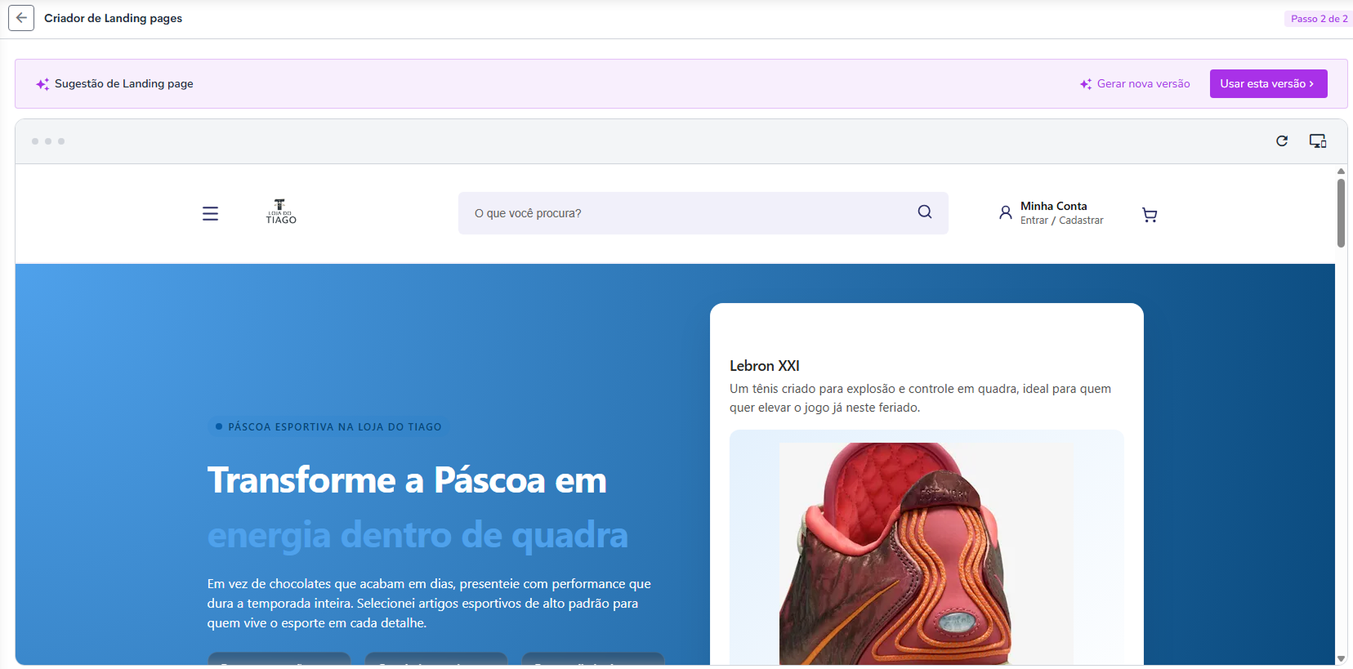Click the 'Criador de Landing pages' title

(113, 18)
